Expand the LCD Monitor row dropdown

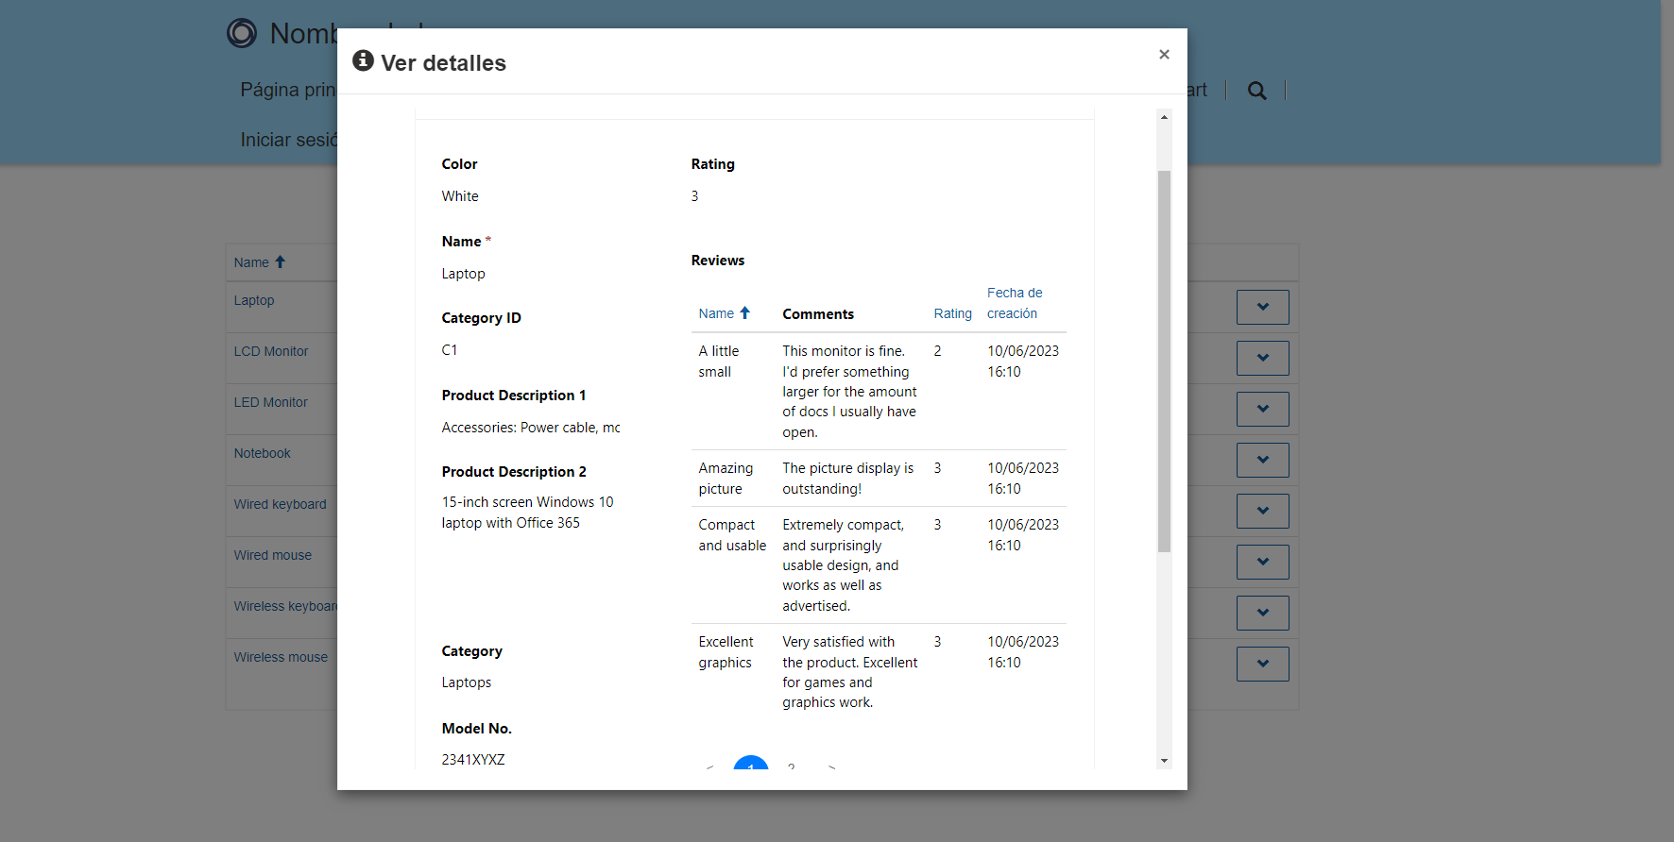(1262, 358)
